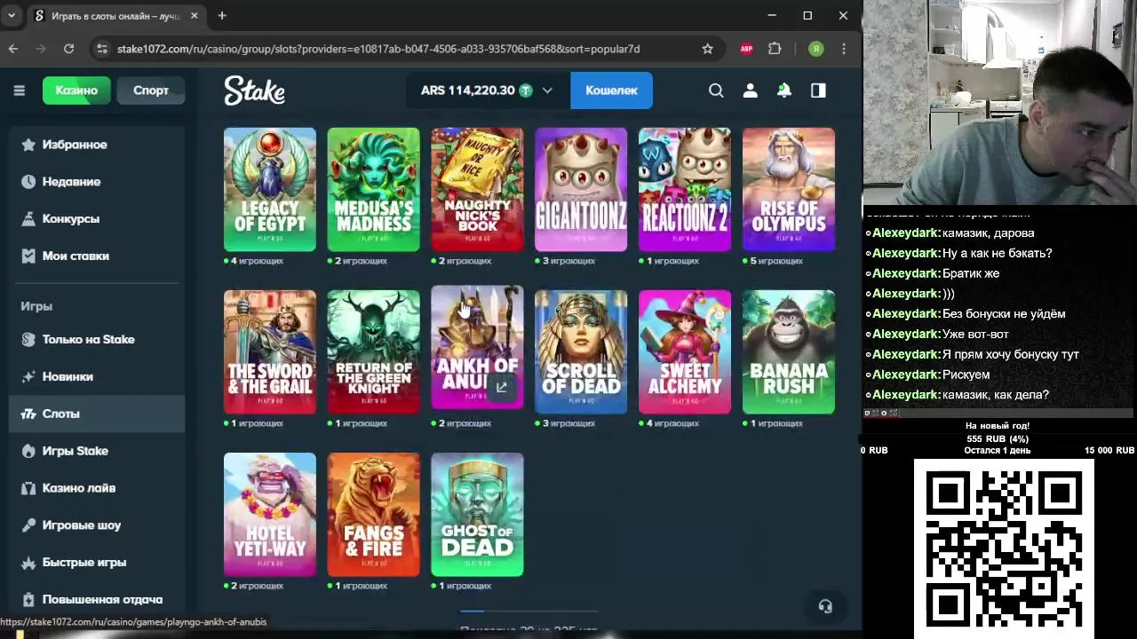Open Ankh of Anubis slot
Image resolution: width=1137 pixels, height=639 pixels.
tap(477, 347)
